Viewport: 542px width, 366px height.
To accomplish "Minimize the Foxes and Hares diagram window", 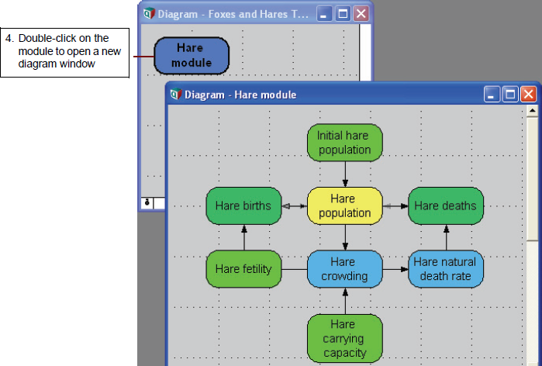I will (x=324, y=14).
